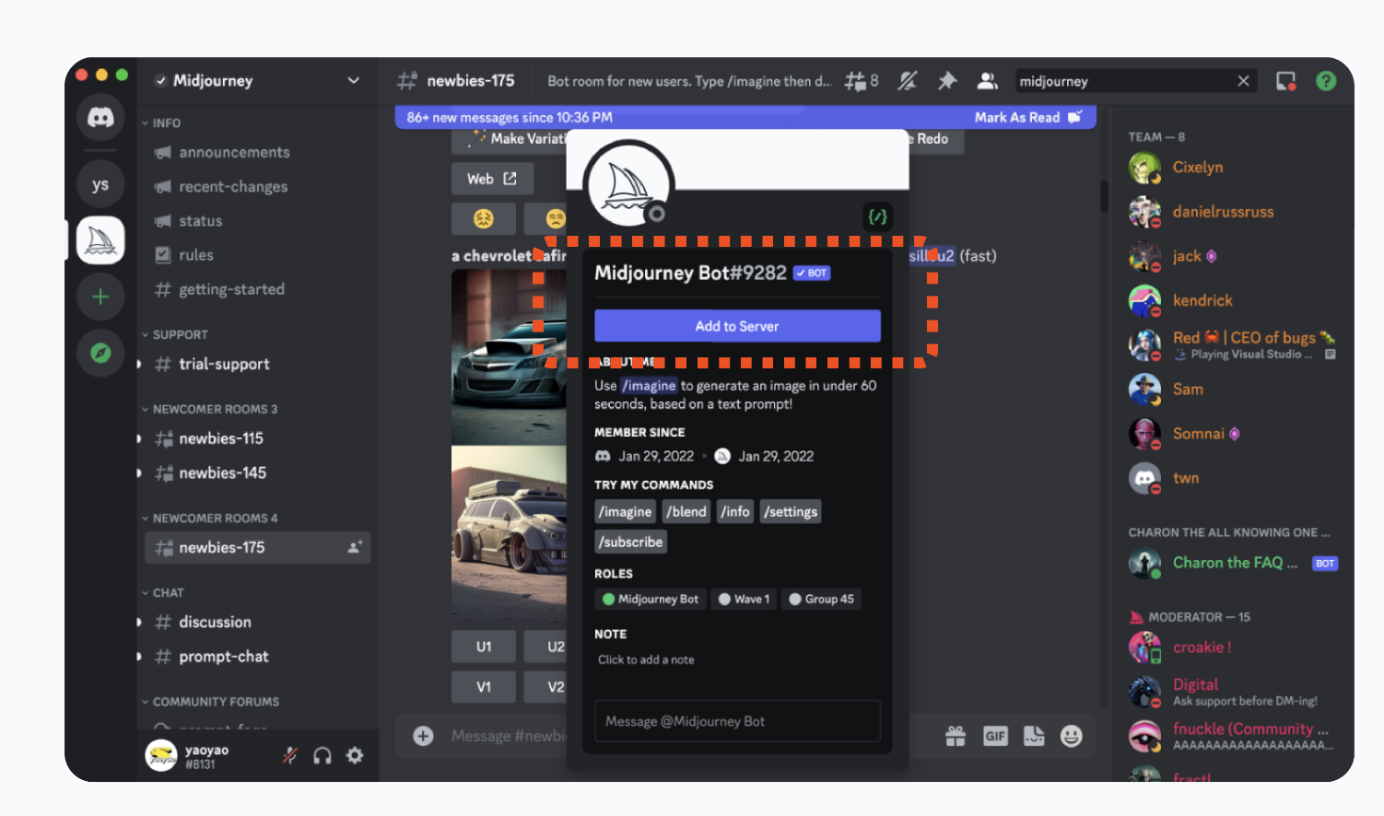Click the Web link button
This screenshot has height=816, width=1384.
492,179
